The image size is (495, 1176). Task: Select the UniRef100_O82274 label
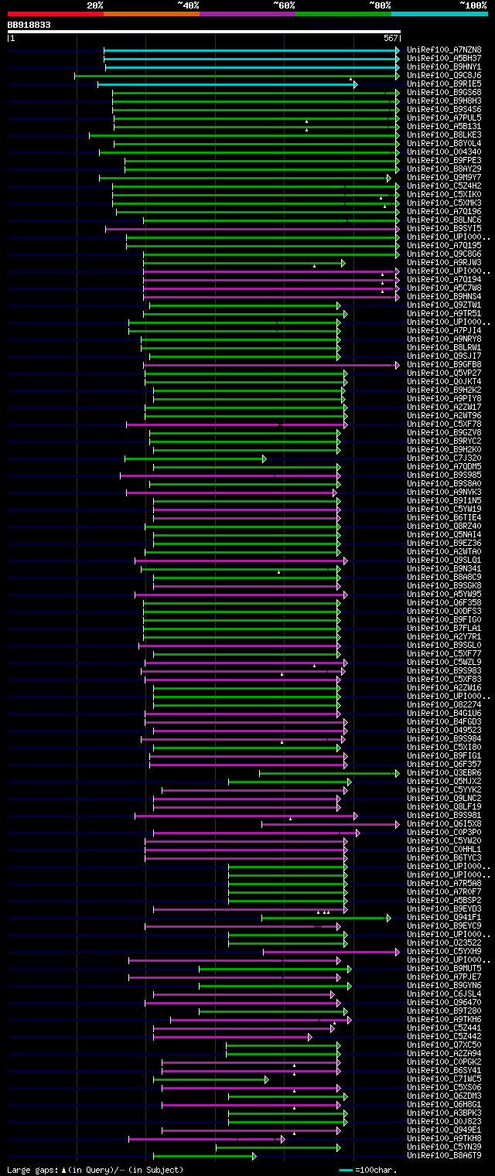[x=444, y=704]
